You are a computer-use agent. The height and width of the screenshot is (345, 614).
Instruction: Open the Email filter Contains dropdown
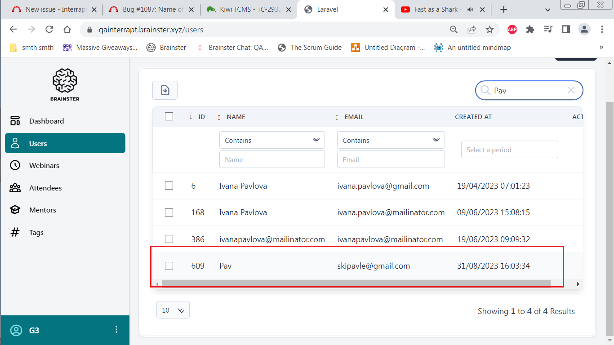(391, 140)
